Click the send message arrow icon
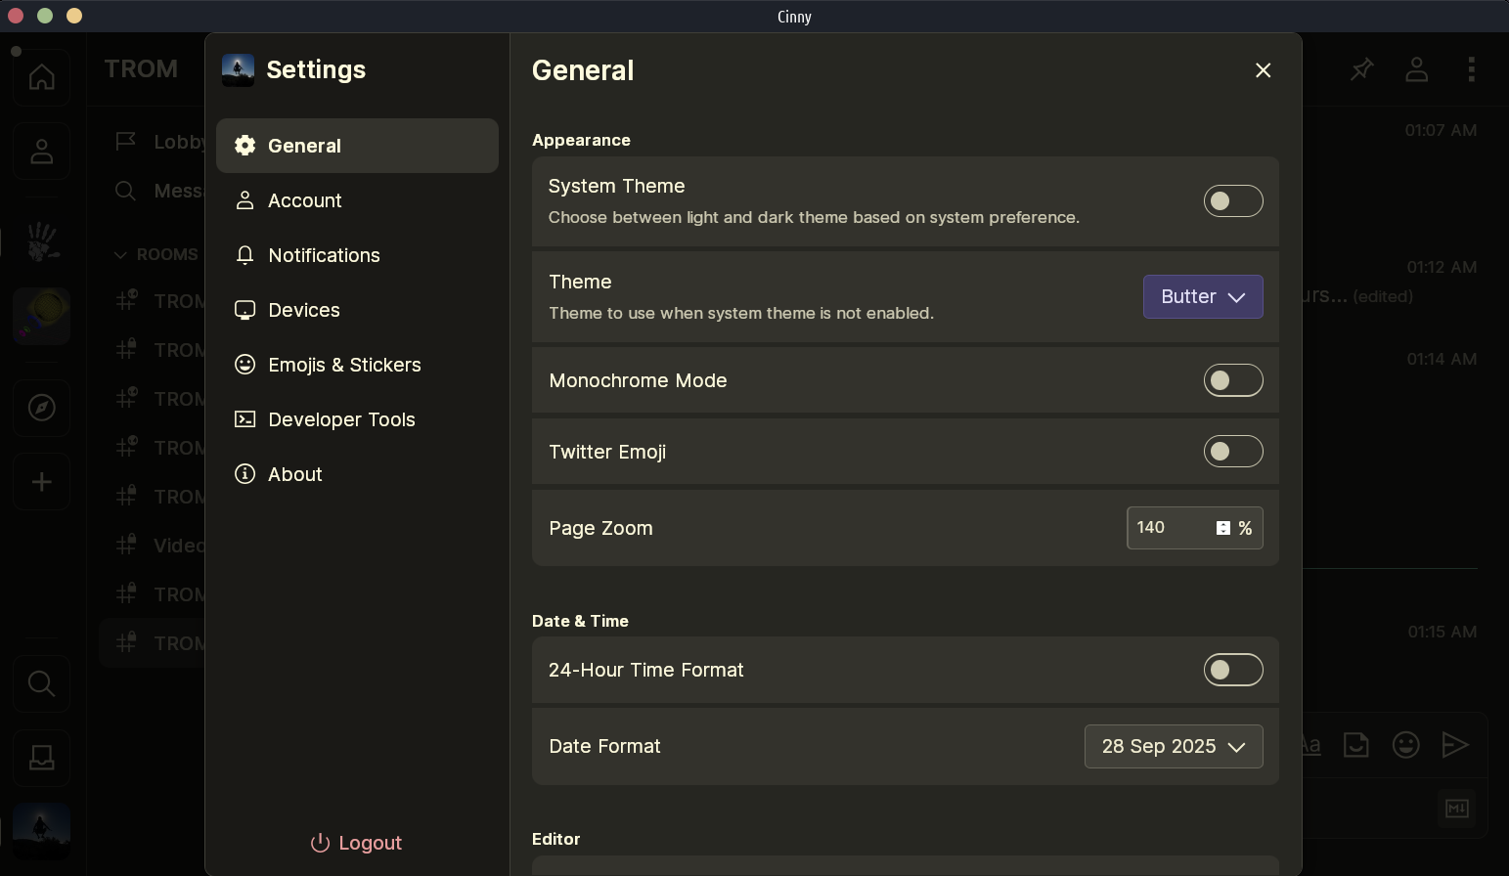Image resolution: width=1509 pixels, height=876 pixels. click(1455, 745)
